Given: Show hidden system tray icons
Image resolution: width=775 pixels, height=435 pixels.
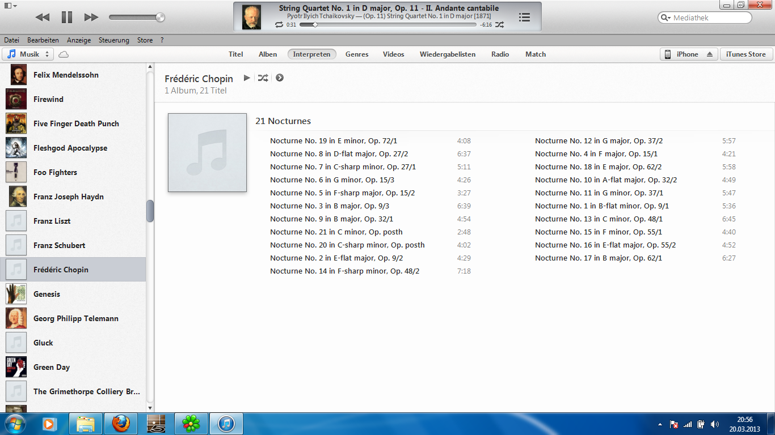Looking at the screenshot, I should coord(660,424).
